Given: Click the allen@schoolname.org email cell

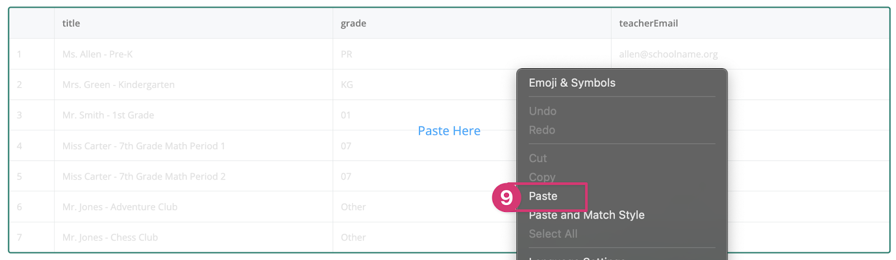Looking at the screenshot, I should point(750,54).
